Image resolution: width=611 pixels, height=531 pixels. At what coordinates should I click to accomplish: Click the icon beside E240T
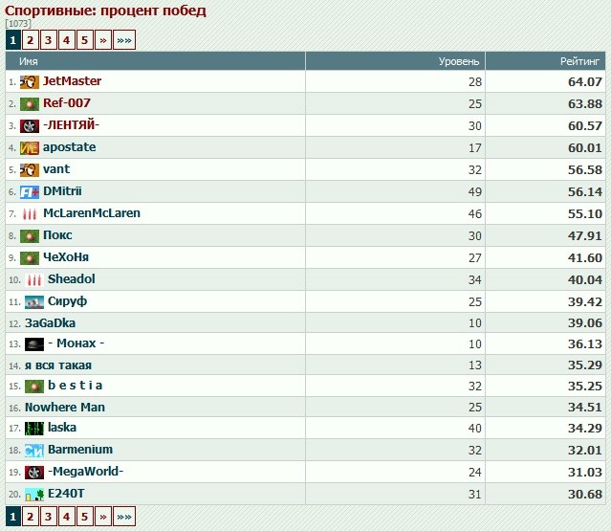(x=34, y=494)
